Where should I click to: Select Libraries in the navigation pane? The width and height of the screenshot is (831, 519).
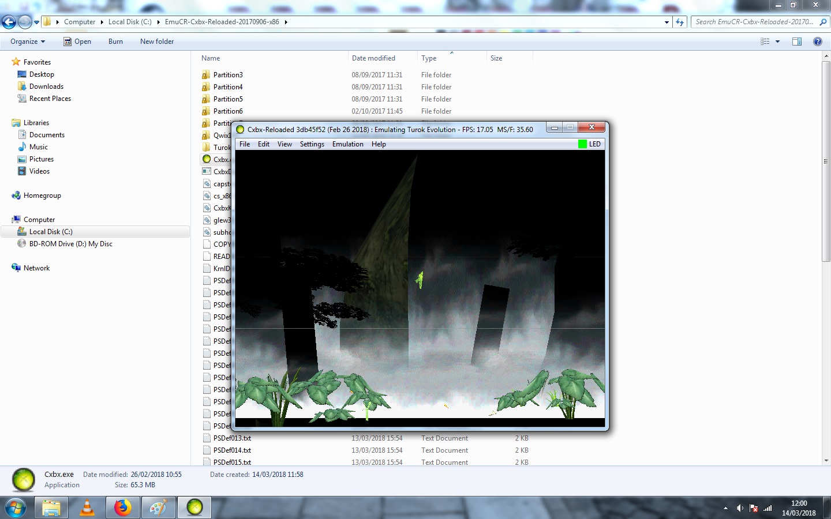click(x=36, y=123)
